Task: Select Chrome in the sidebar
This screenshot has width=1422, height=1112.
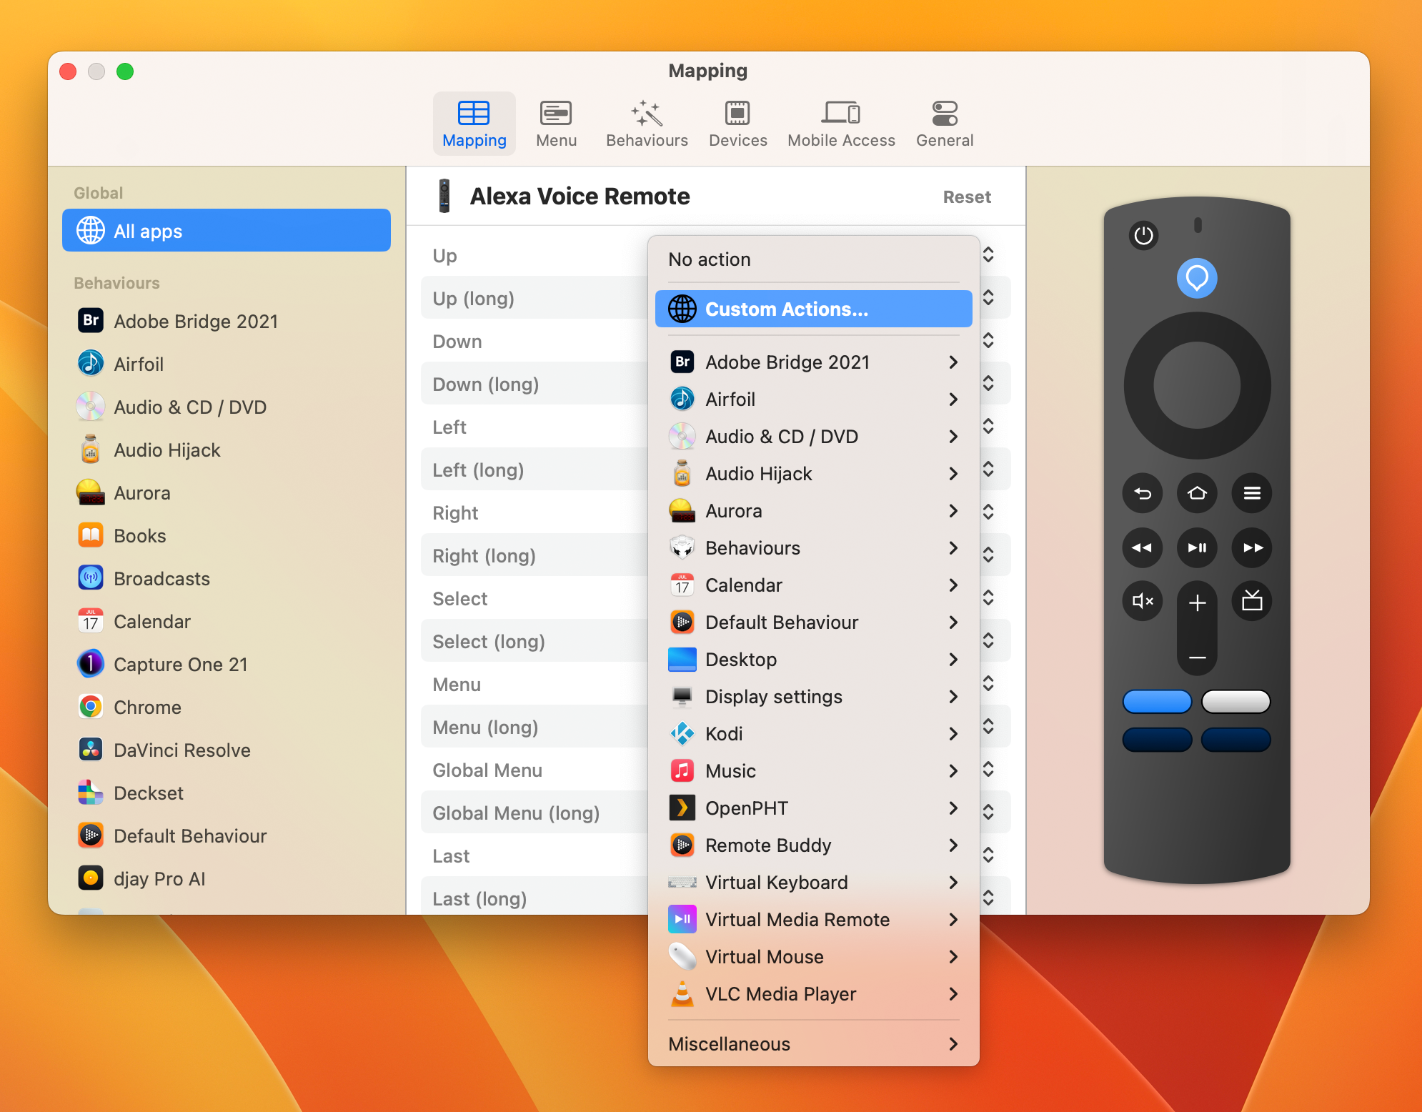Action: (x=226, y=707)
